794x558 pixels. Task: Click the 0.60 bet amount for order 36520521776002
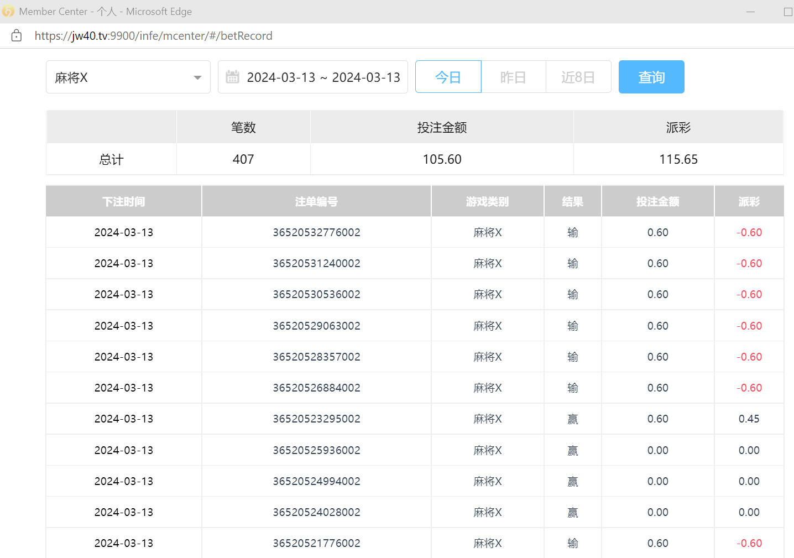(x=658, y=543)
